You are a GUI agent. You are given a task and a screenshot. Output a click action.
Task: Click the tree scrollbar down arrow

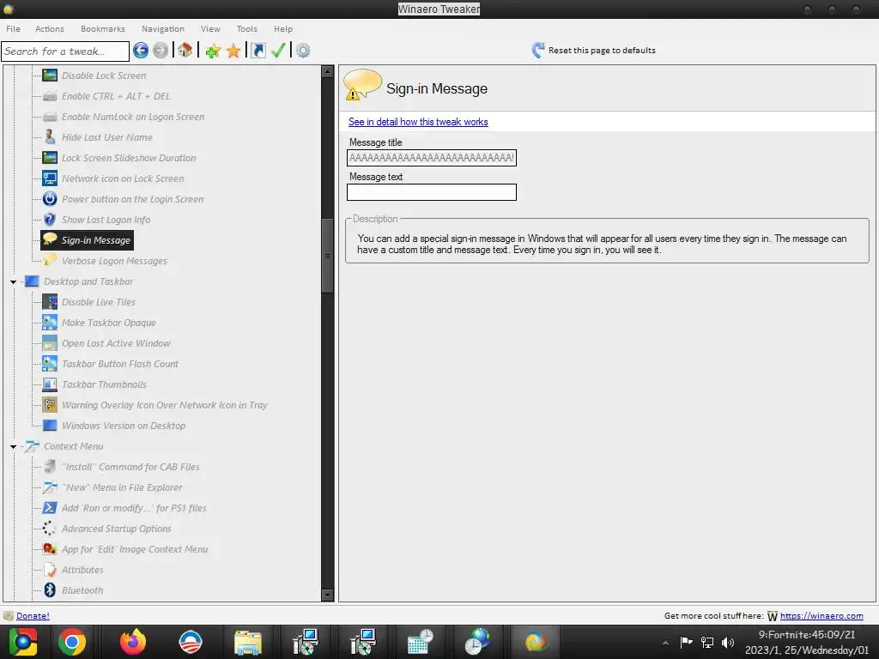point(327,595)
